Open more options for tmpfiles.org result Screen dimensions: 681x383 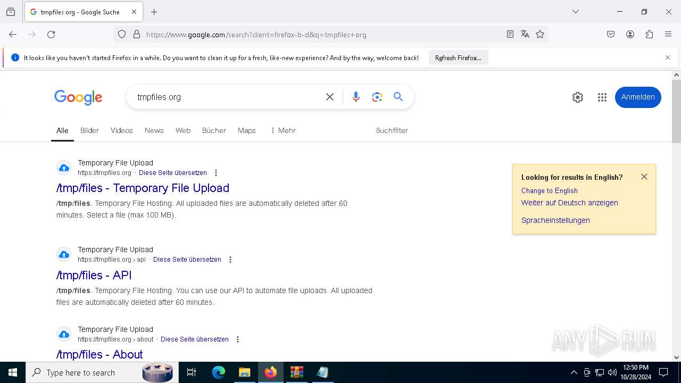[x=215, y=173]
